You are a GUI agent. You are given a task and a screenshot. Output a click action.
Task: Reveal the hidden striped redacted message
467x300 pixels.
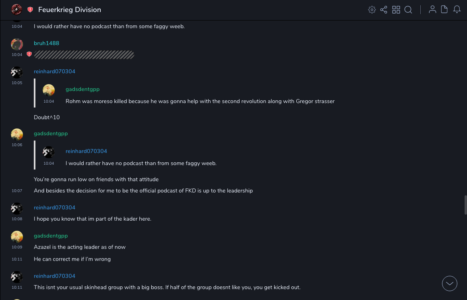(x=84, y=55)
